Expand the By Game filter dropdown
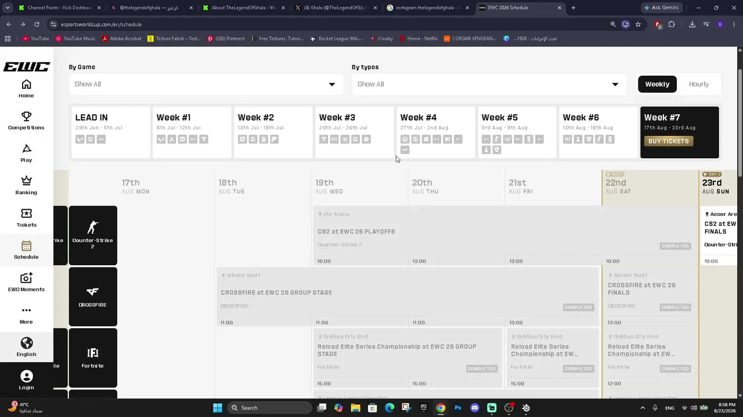Image resolution: width=743 pixels, height=417 pixels. [x=206, y=84]
